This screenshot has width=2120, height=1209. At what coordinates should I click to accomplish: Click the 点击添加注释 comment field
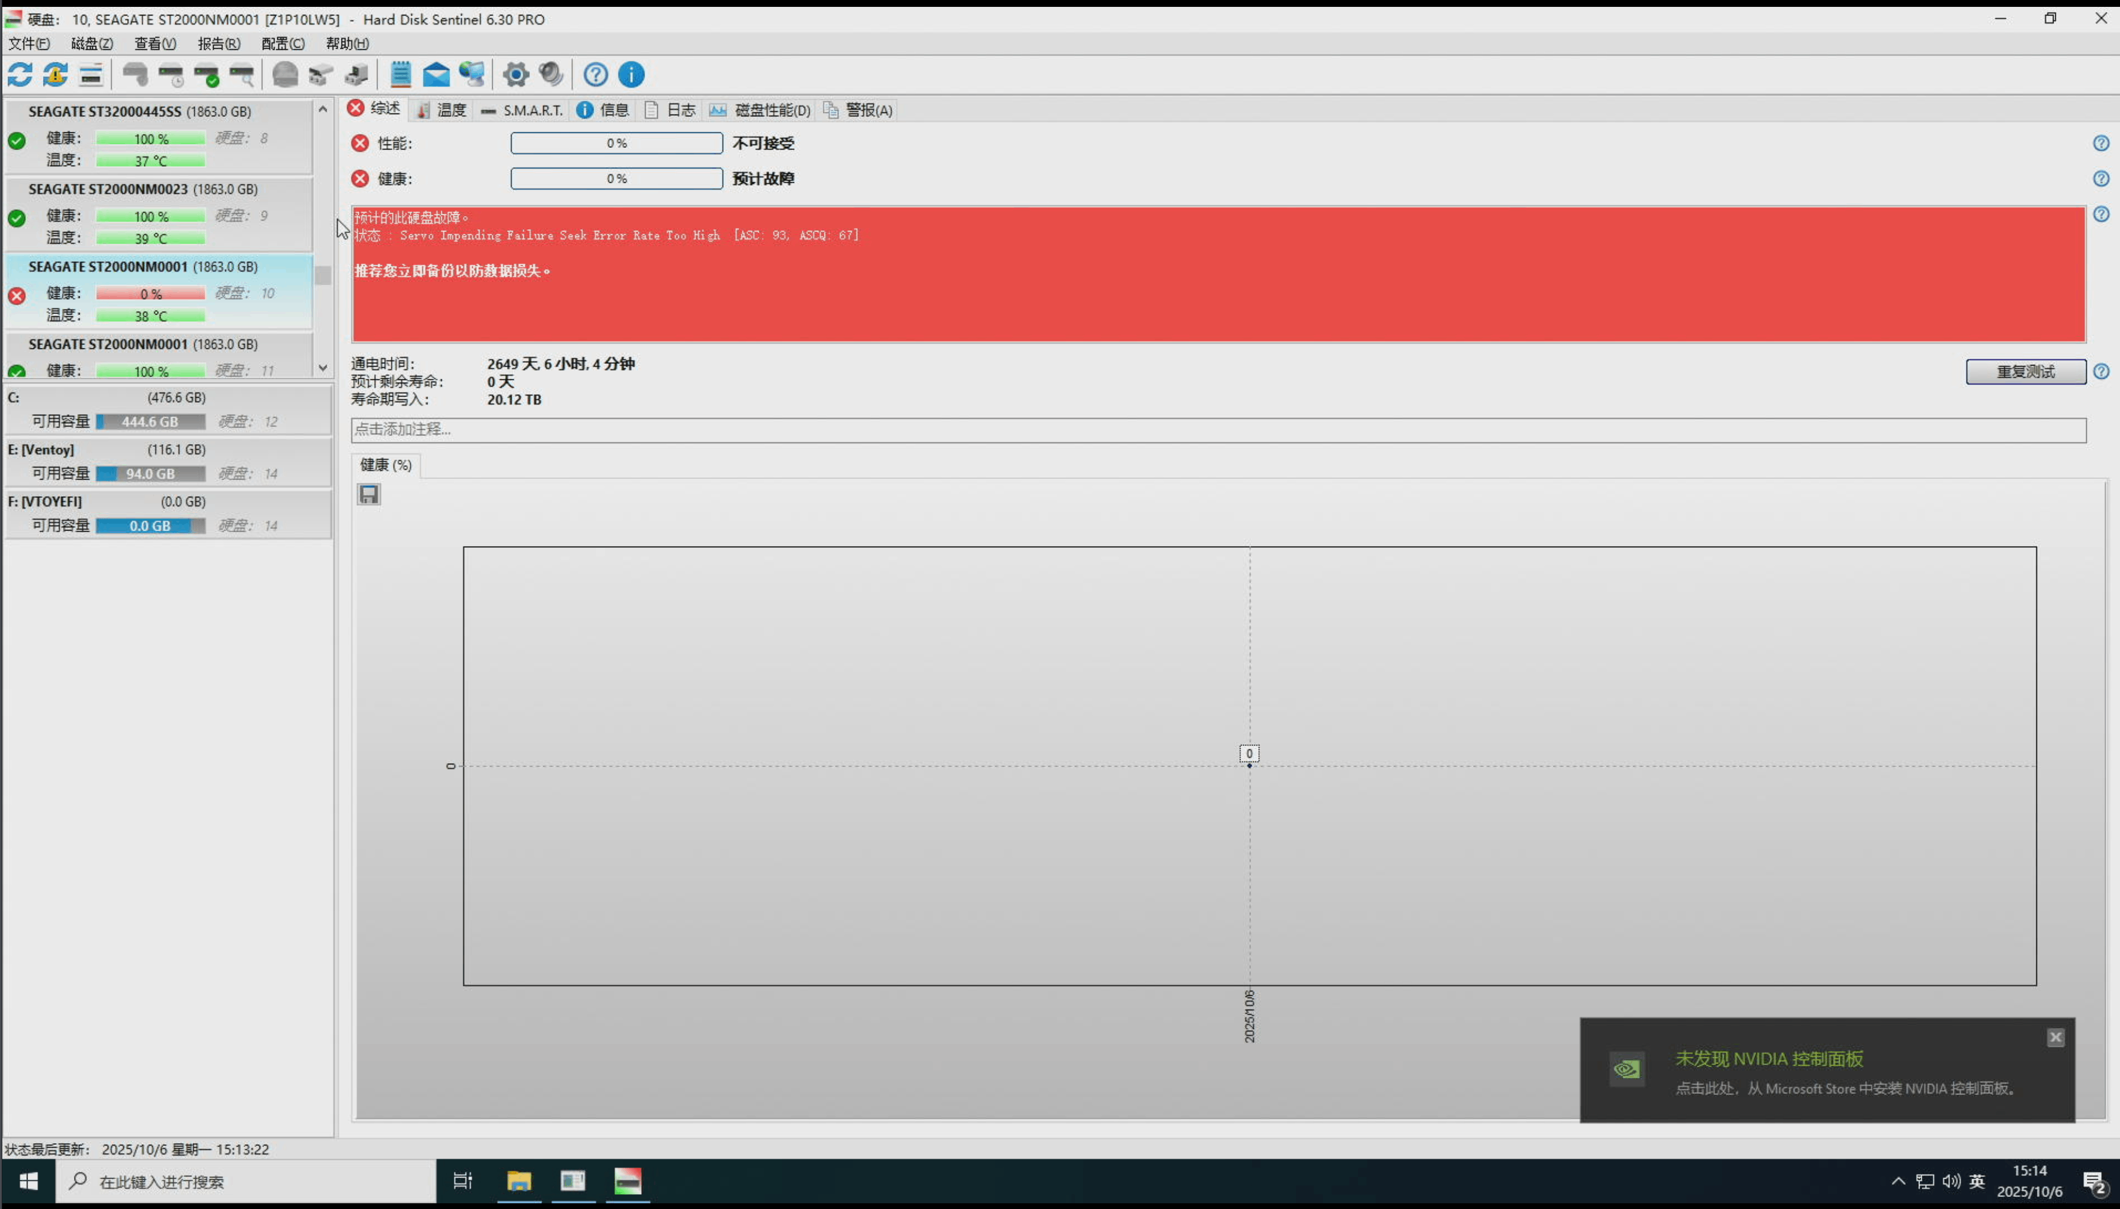1217,429
